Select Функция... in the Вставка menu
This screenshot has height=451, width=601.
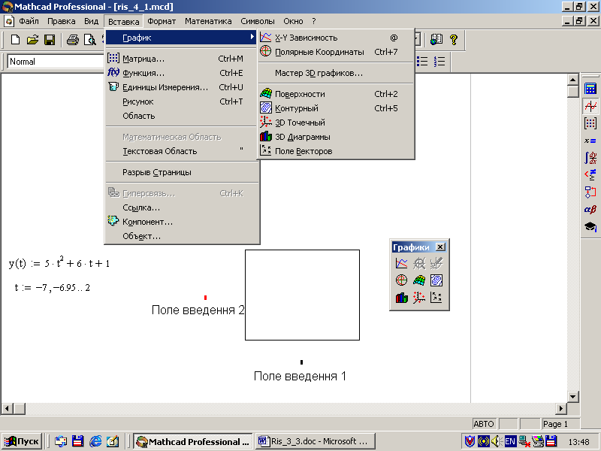(x=182, y=73)
